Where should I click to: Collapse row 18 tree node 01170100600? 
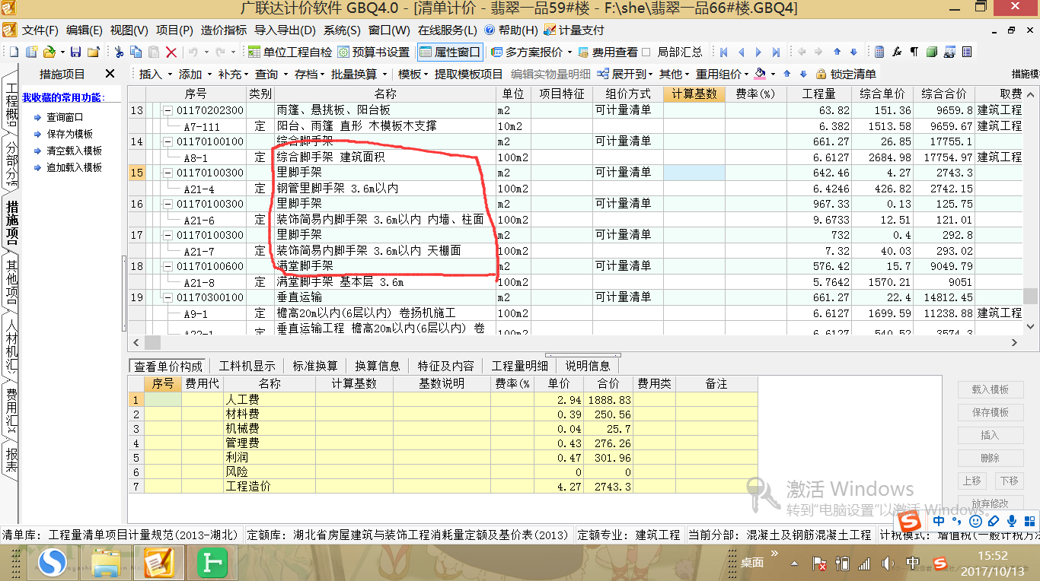point(168,266)
